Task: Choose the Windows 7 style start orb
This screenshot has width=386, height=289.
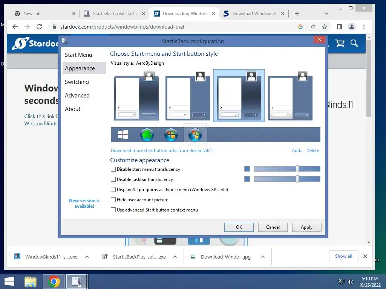Action: tap(195, 135)
